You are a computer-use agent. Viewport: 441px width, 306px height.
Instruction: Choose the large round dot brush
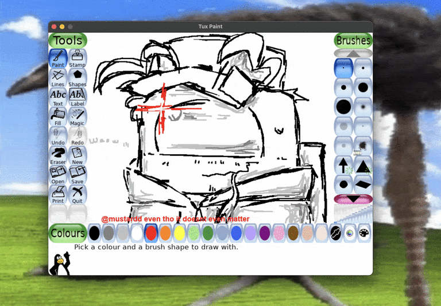coord(363,87)
